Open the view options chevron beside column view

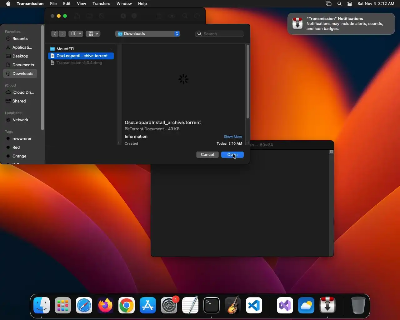[x=80, y=34]
